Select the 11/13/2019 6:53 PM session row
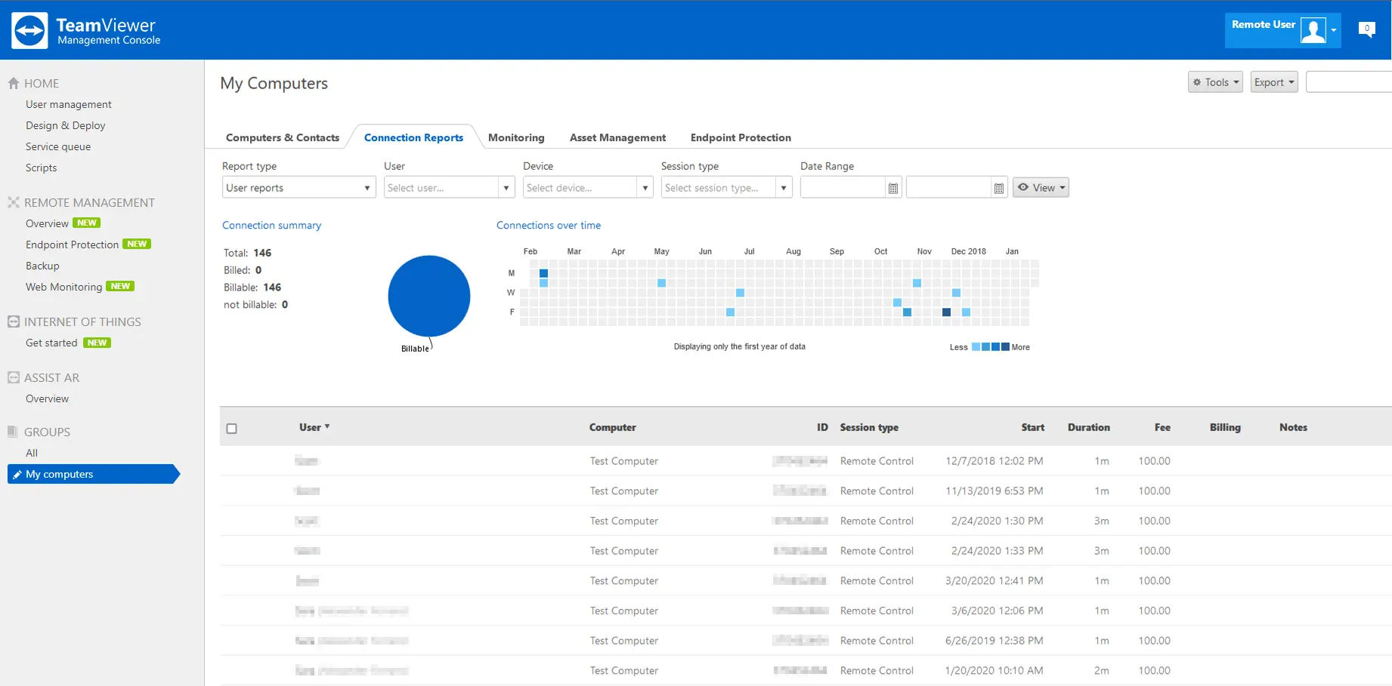This screenshot has width=1392, height=686. coord(806,491)
